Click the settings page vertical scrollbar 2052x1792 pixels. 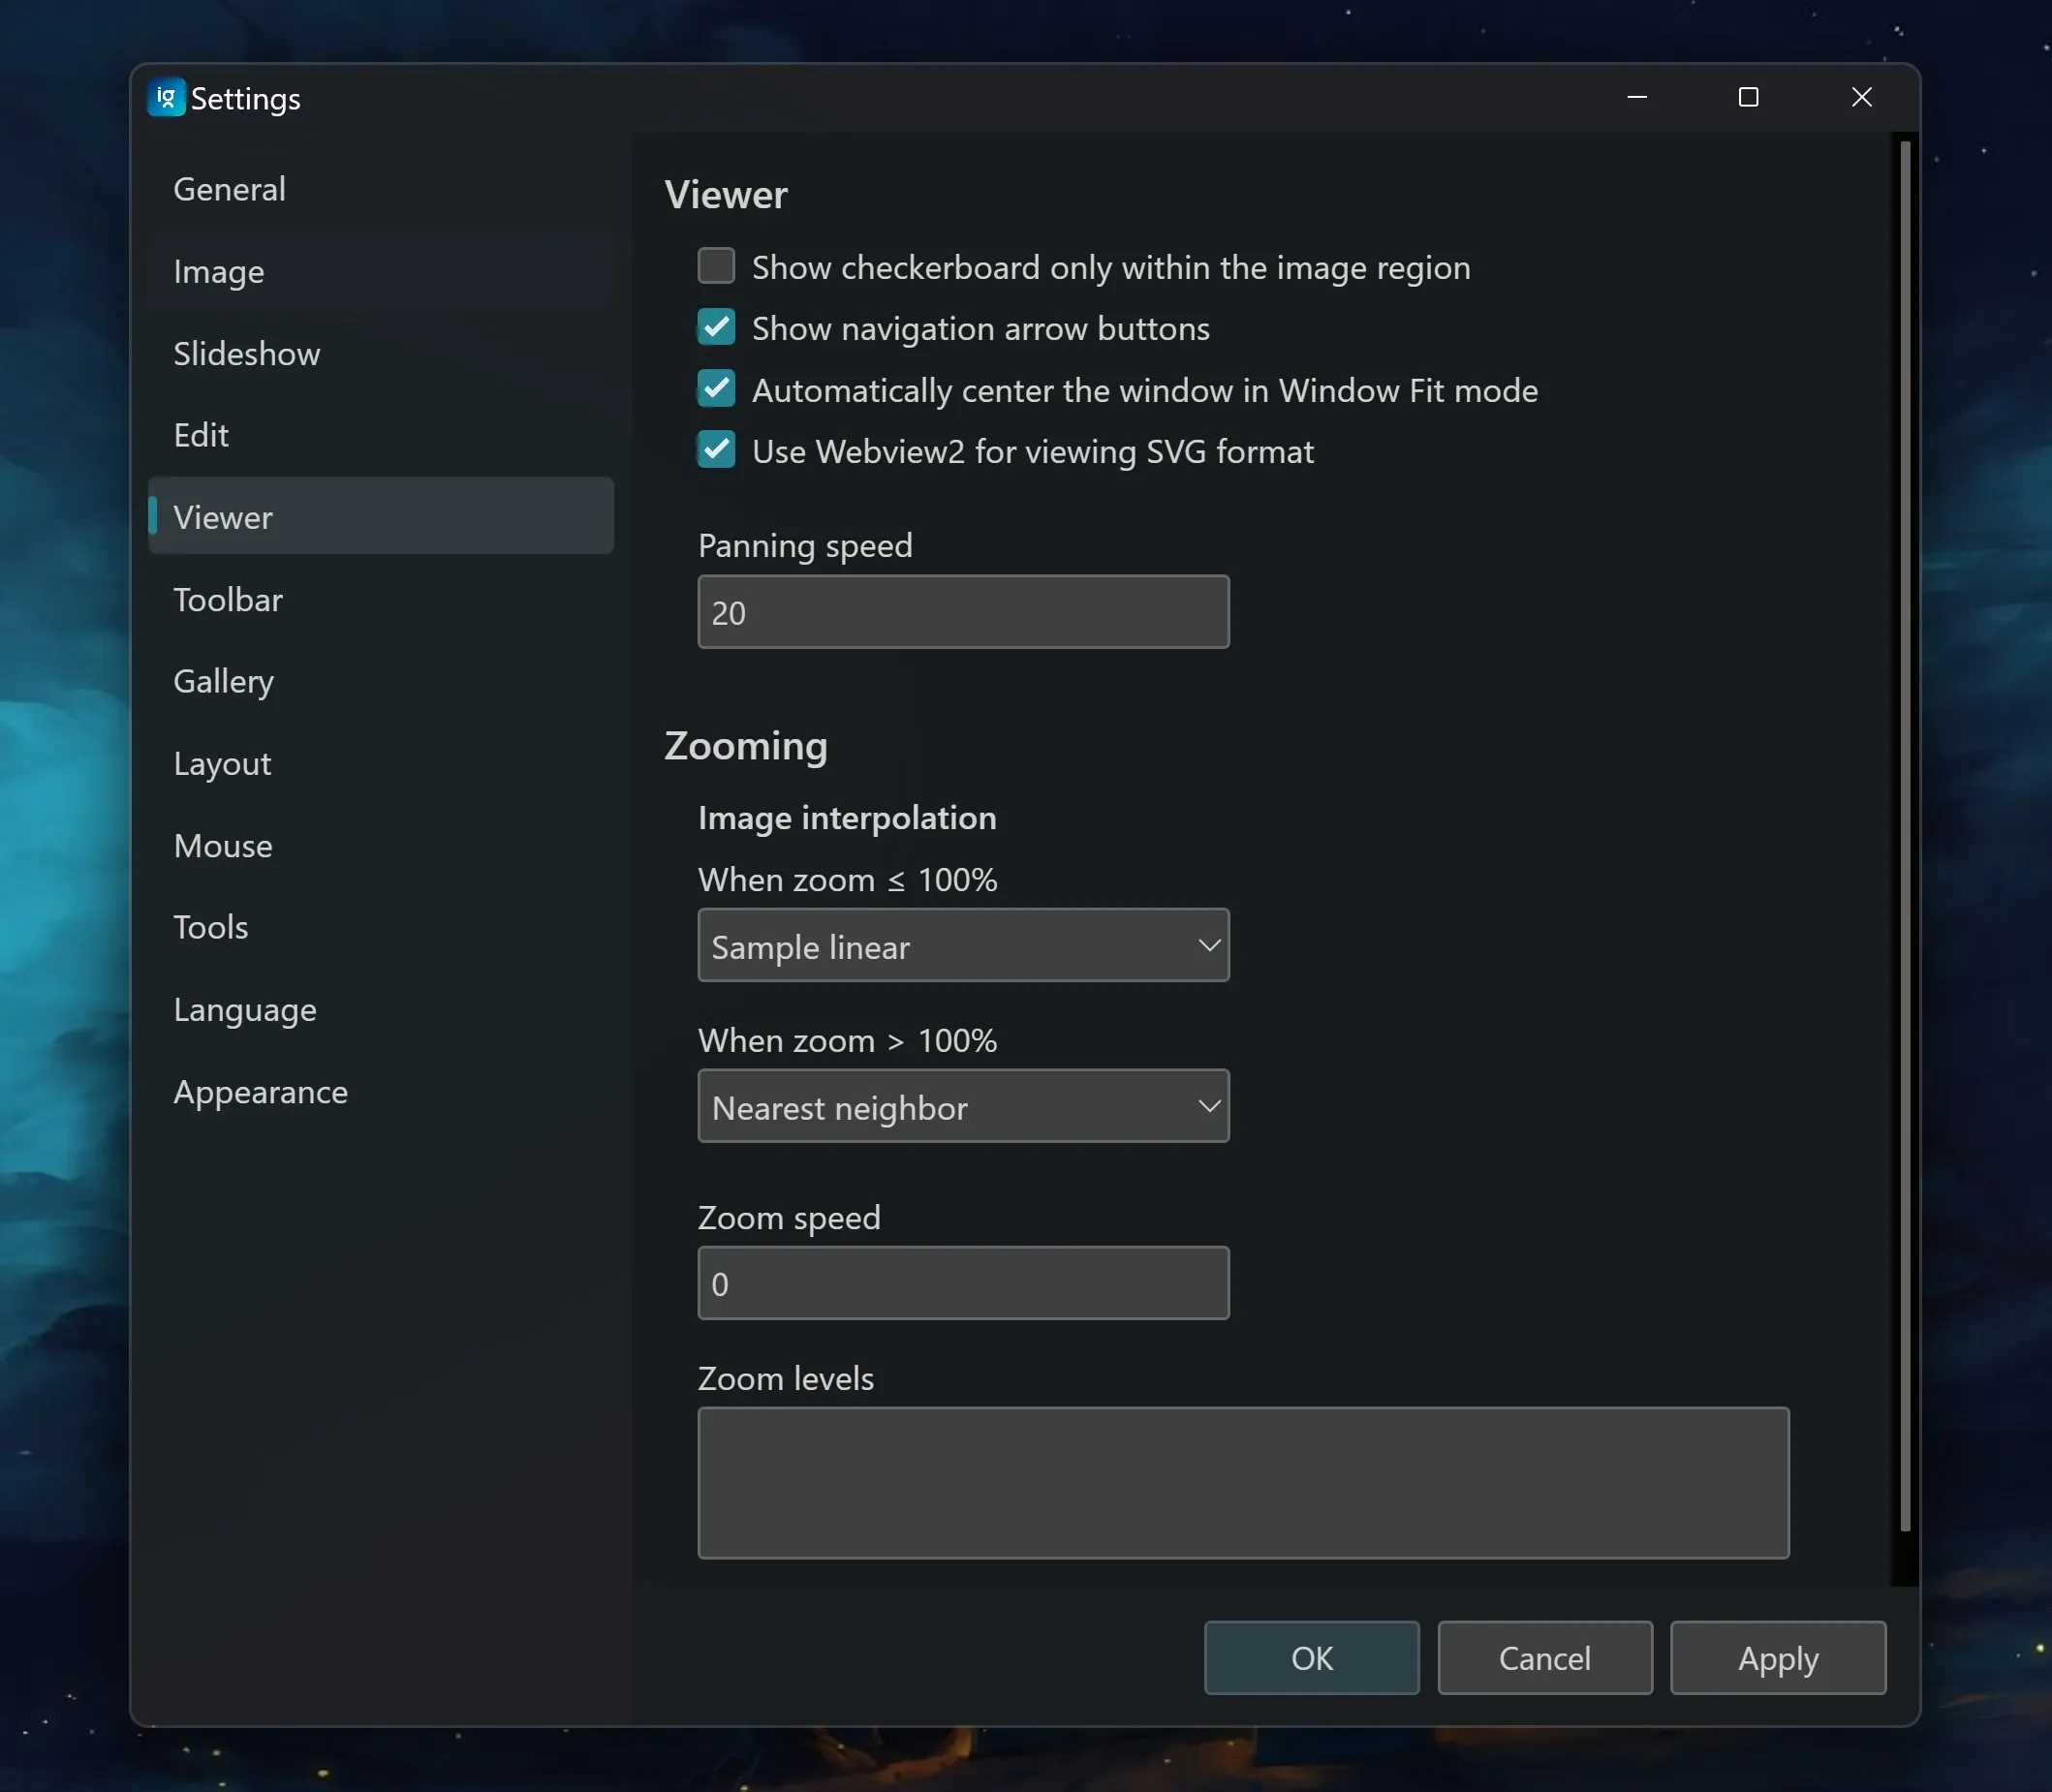point(1905,836)
